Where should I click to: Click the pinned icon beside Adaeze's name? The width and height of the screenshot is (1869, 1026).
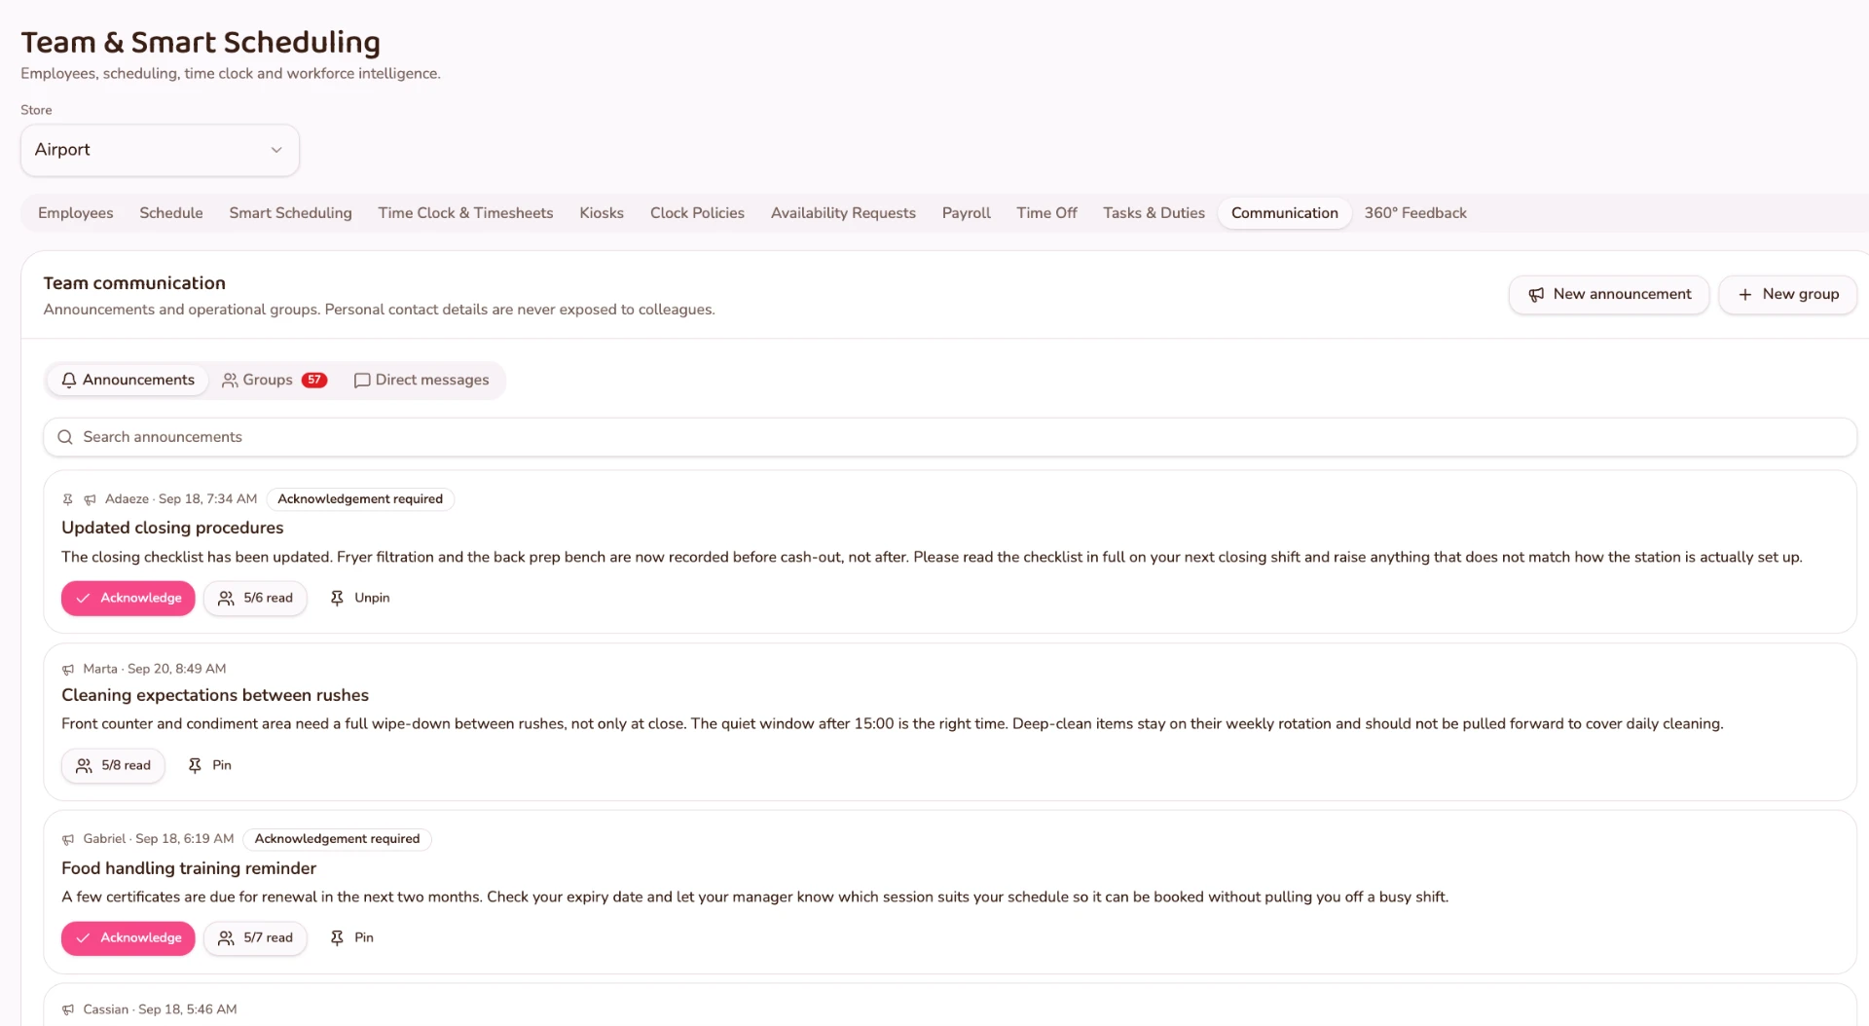pyautogui.click(x=68, y=499)
